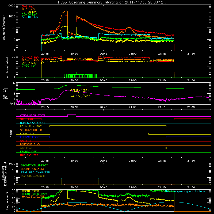Click the REAR_DEC_CHAN/128 legend label
Screen dimensions: 214x214
[35, 172]
